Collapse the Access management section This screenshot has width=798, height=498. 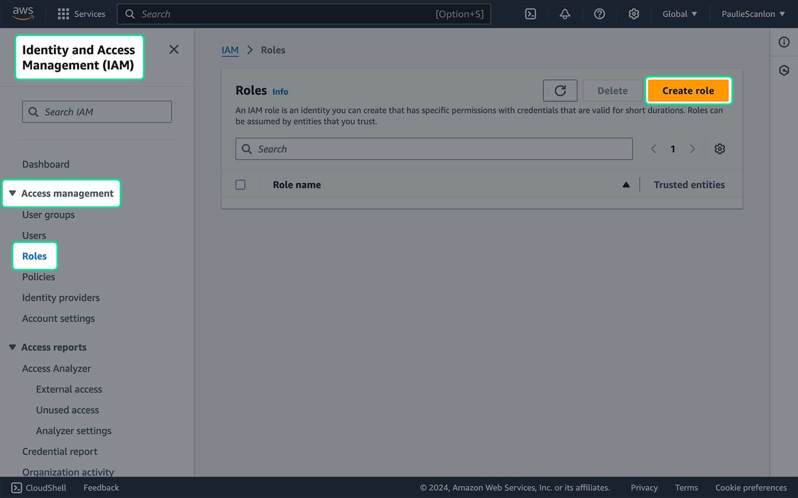(x=13, y=193)
